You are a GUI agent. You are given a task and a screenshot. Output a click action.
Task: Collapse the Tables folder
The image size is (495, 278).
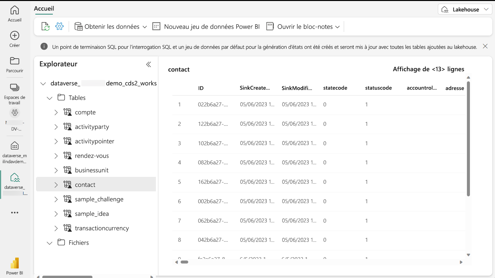(50, 98)
